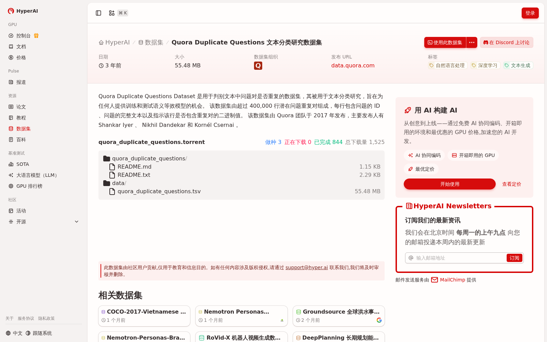The width and height of the screenshot is (547, 342).
Task: Click the newsletter icon beside HyperAI Newsletters
Action: coord(409,206)
